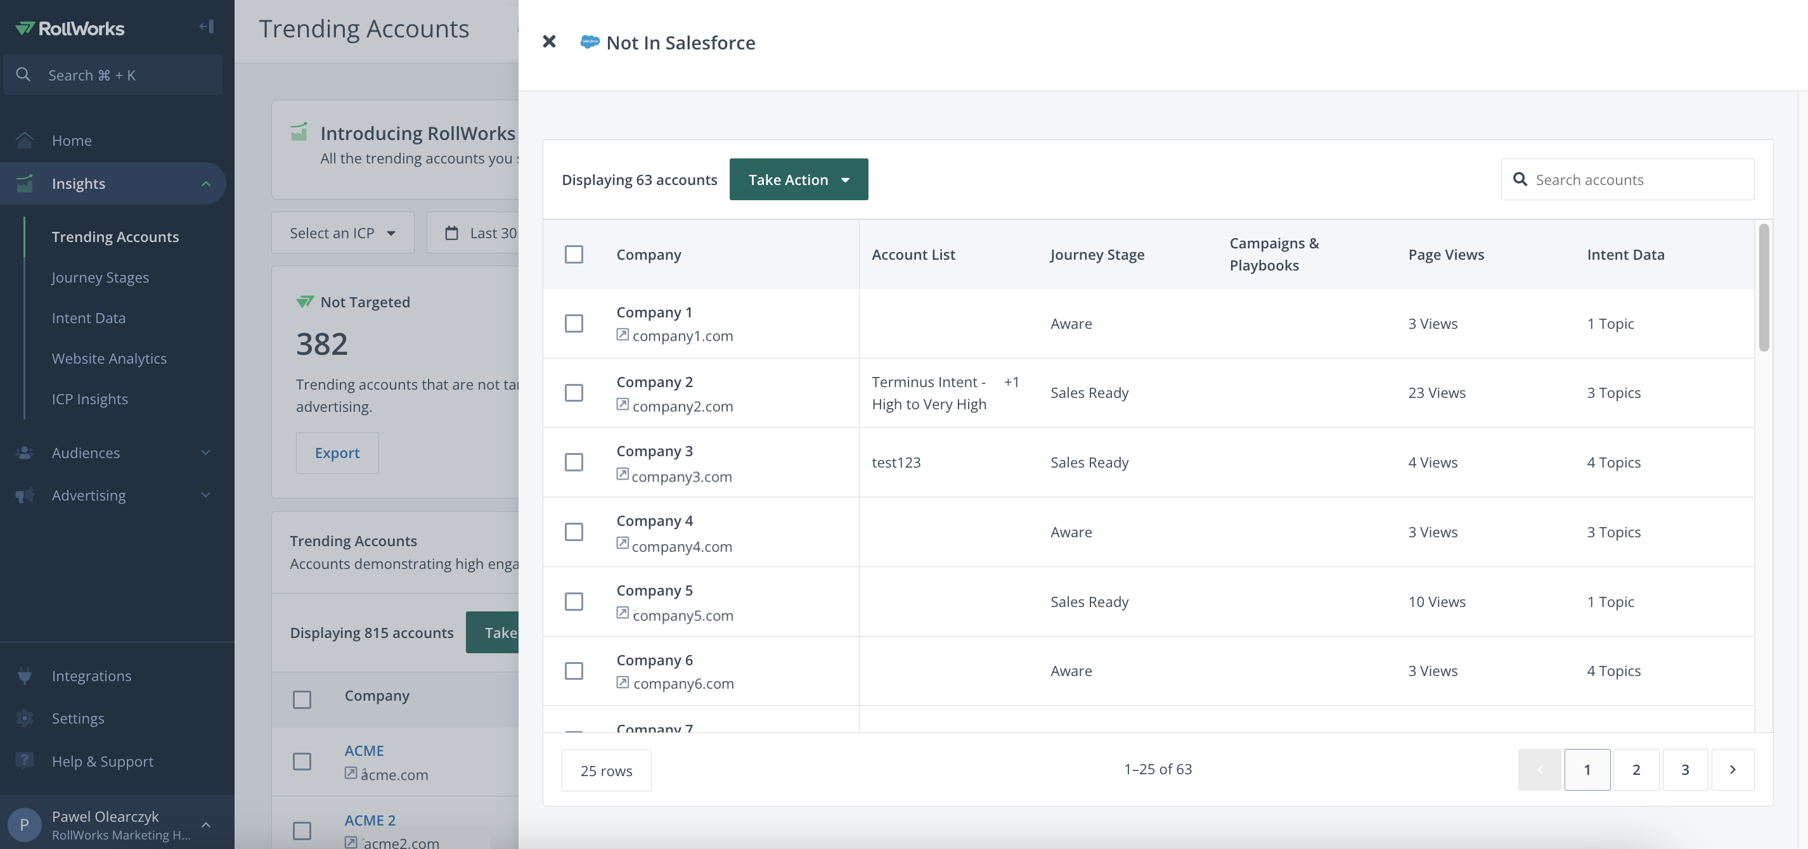Open the Last 30 date range picker
Viewport: 1808px width, 849px height.
click(473, 233)
